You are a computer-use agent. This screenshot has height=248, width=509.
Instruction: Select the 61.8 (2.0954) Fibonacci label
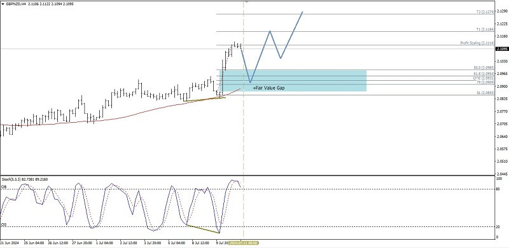484,74
